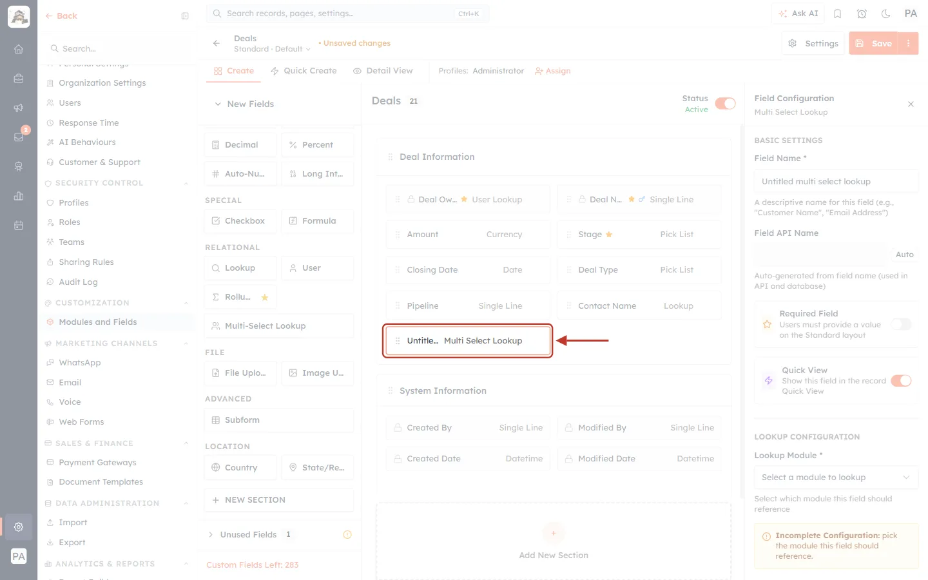
Task: Click the Assign profiles link
Action: pos(553,71)
